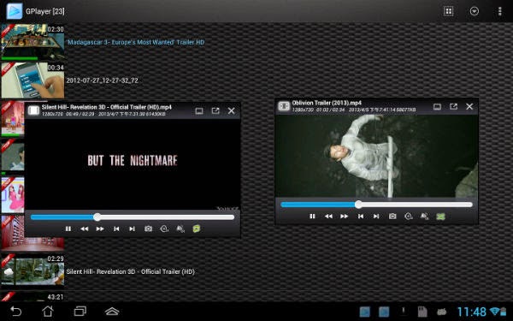The width and height of the screenshot is (513, 321).
Task: Seek on the Oblivion Trailer progress bar
Action: click(x=376, y=205)
